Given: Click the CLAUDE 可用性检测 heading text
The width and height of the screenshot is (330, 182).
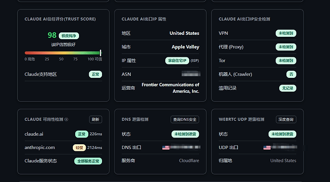Looking at the screenshot, I should (x=44, y=119).
